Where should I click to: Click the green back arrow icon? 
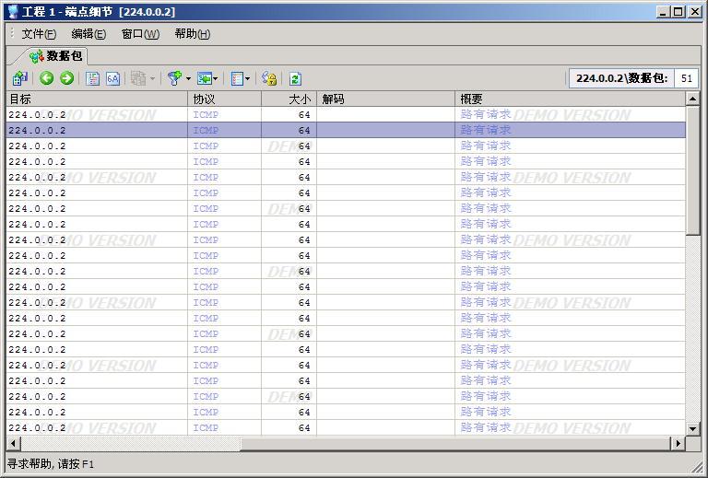[x=46, y=79]
